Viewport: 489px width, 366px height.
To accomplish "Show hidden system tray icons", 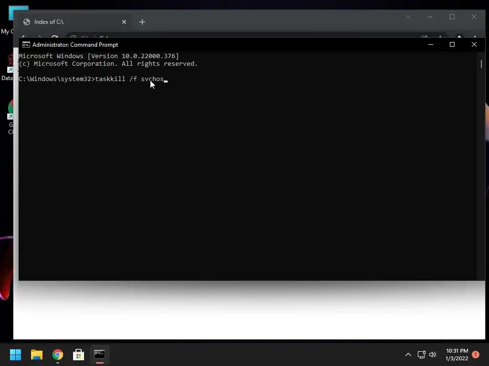I will coord(408,355).
